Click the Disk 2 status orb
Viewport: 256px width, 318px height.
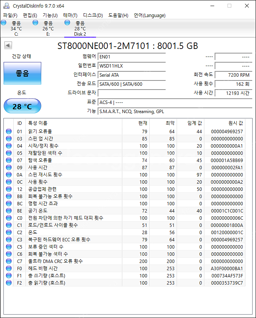coord(68,23)
